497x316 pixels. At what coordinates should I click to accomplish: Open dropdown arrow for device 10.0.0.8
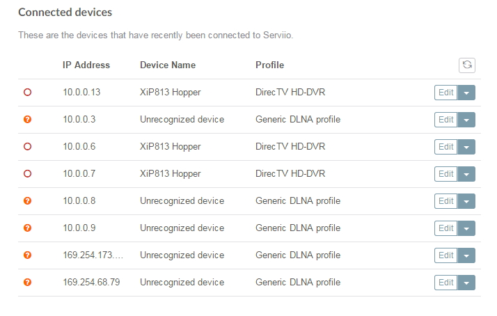coord(466,201)
